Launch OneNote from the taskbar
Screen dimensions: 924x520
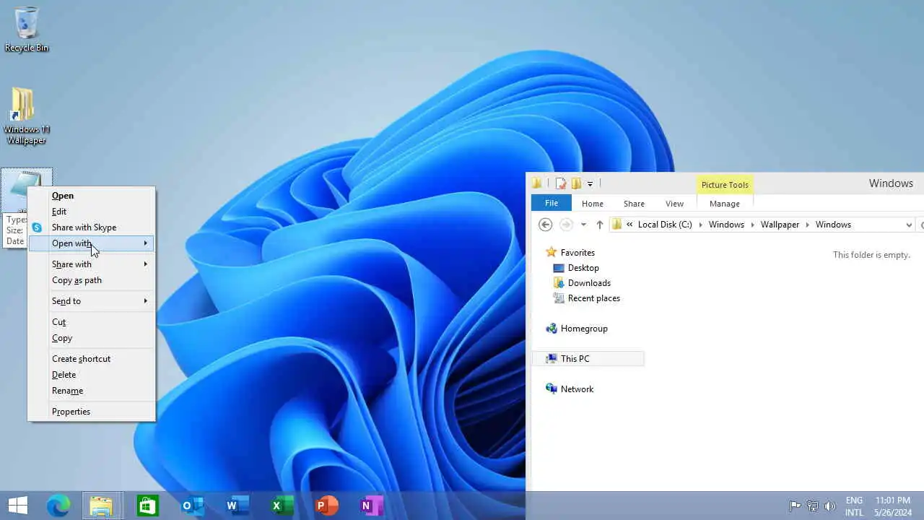(371, 506)
